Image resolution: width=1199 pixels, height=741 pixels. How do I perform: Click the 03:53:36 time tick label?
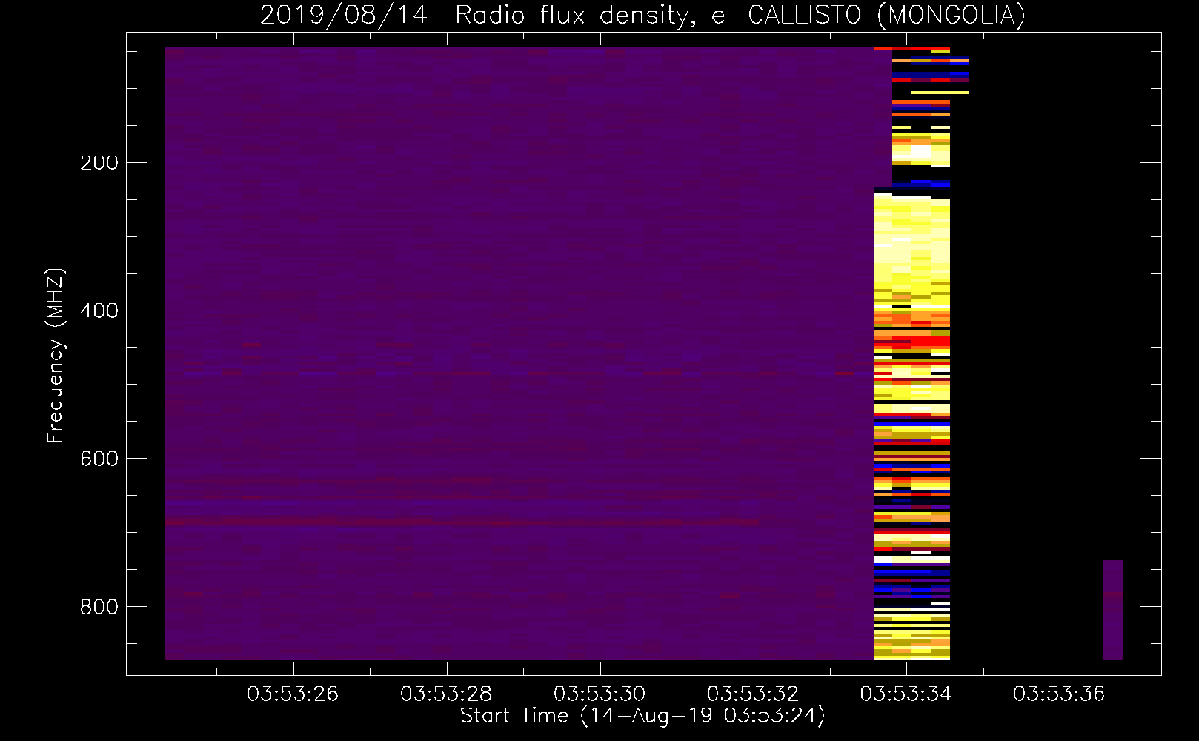1059,694
